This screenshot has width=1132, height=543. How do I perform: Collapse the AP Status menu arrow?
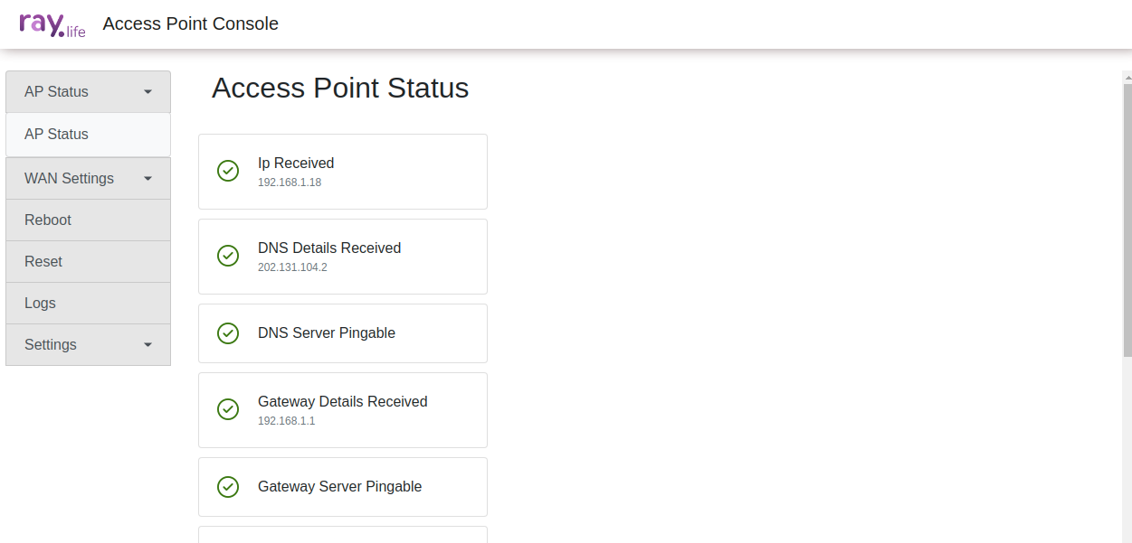(x=148, y=92)
